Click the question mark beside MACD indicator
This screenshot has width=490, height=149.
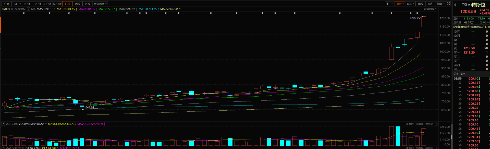click(3, 148)
